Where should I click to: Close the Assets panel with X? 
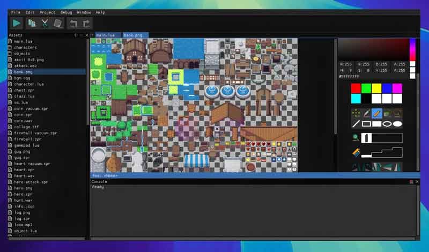[87, 35]
